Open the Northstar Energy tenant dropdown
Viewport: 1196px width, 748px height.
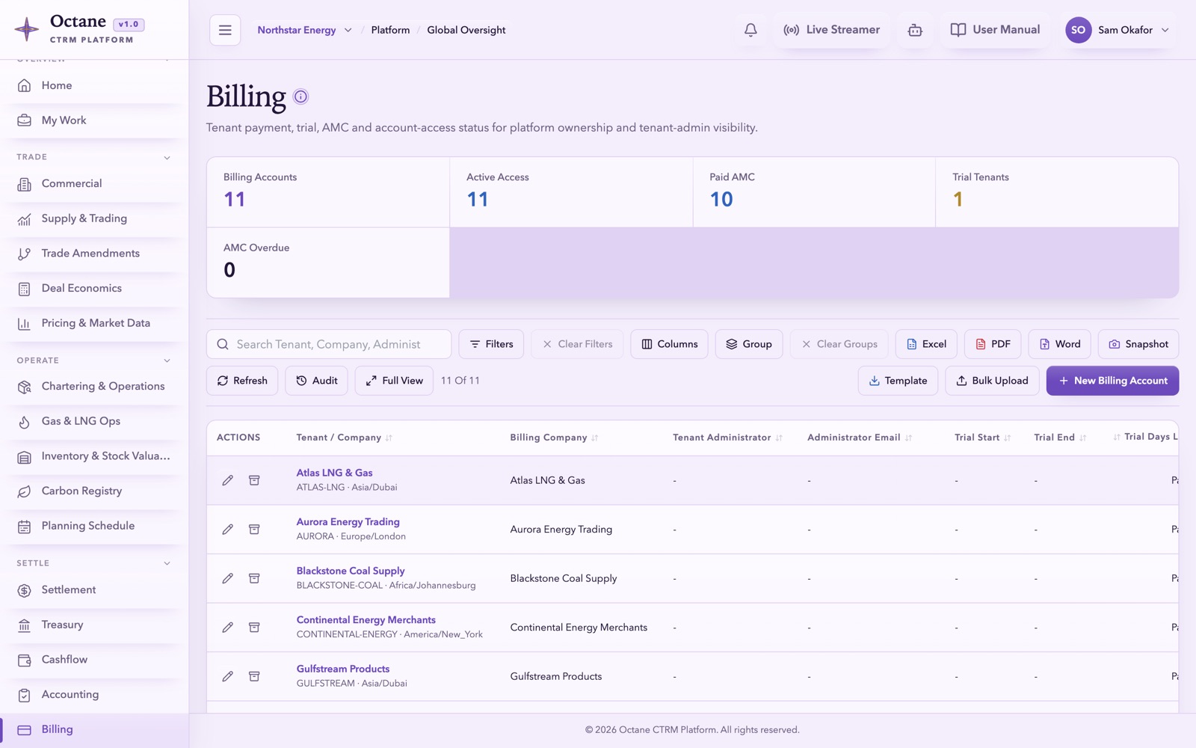tap(305, 30)
